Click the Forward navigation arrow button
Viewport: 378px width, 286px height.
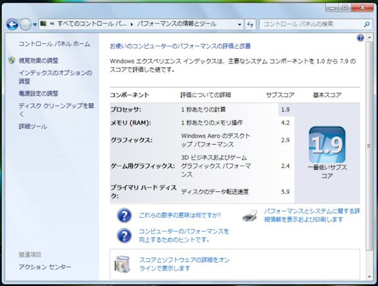click(x=26, y=24)
